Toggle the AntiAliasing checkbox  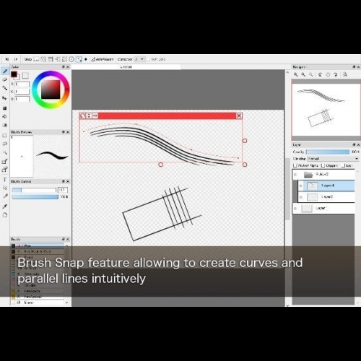tap(93, 59)
